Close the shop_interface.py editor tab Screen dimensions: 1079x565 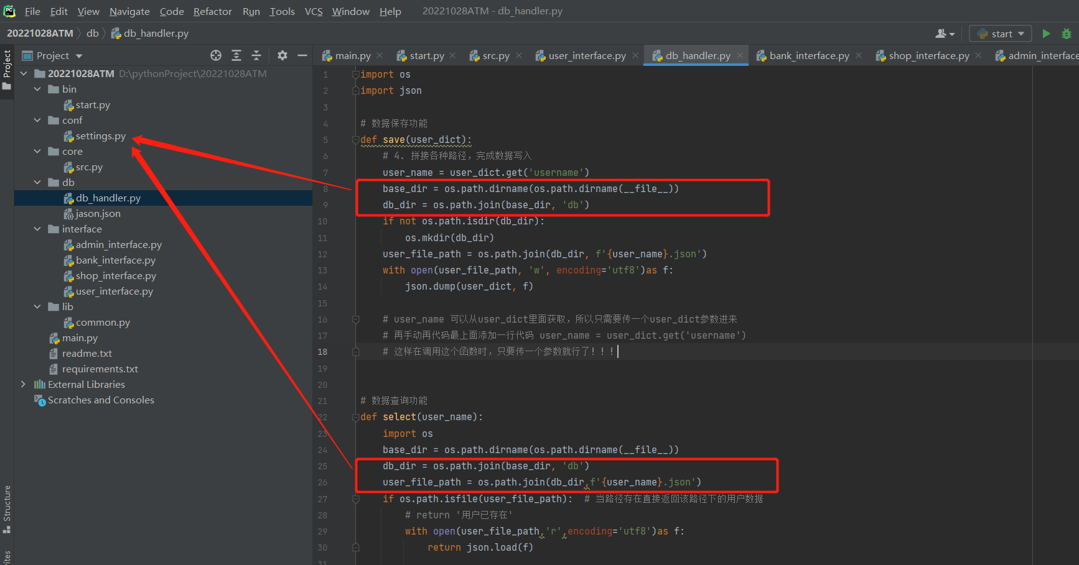(978, 55)
